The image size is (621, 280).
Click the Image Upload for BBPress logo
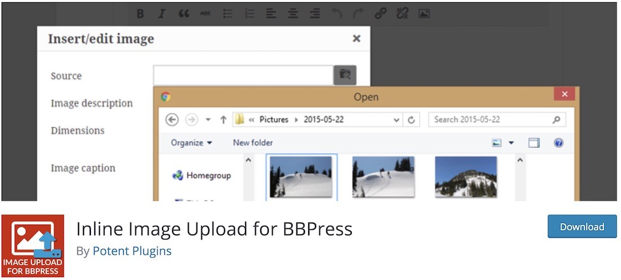tap(33, 246)
